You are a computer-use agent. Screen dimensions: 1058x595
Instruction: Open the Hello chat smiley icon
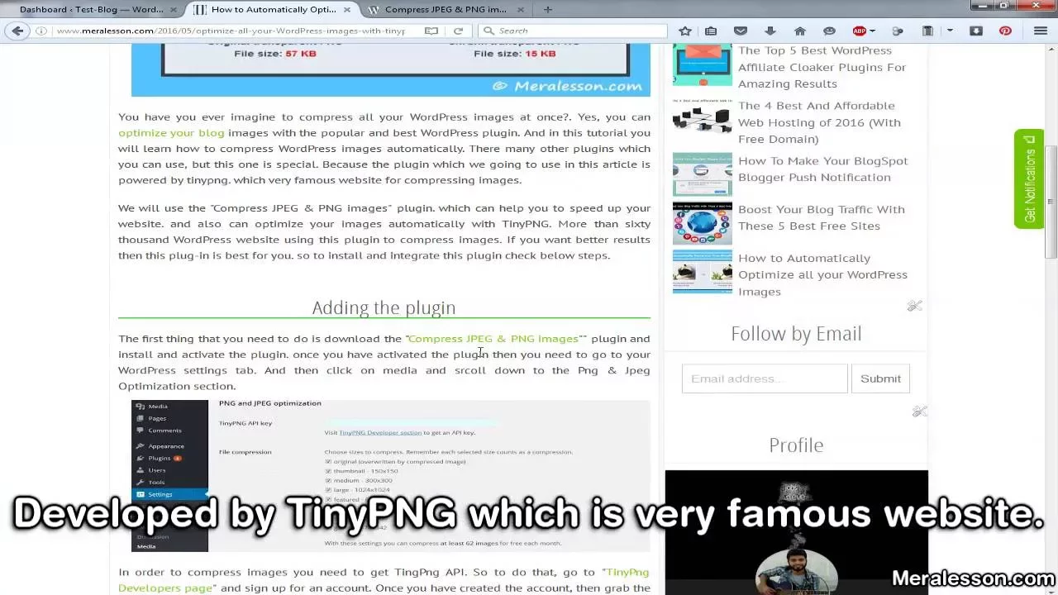pyautogui.click(x=829, y=31)
